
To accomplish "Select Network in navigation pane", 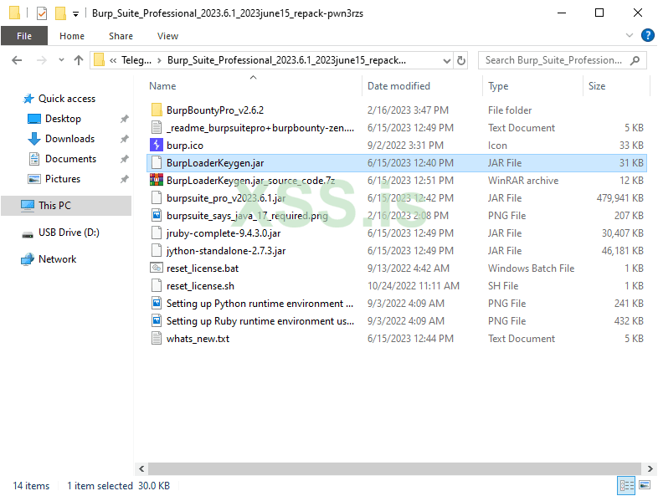I will 57,259.
